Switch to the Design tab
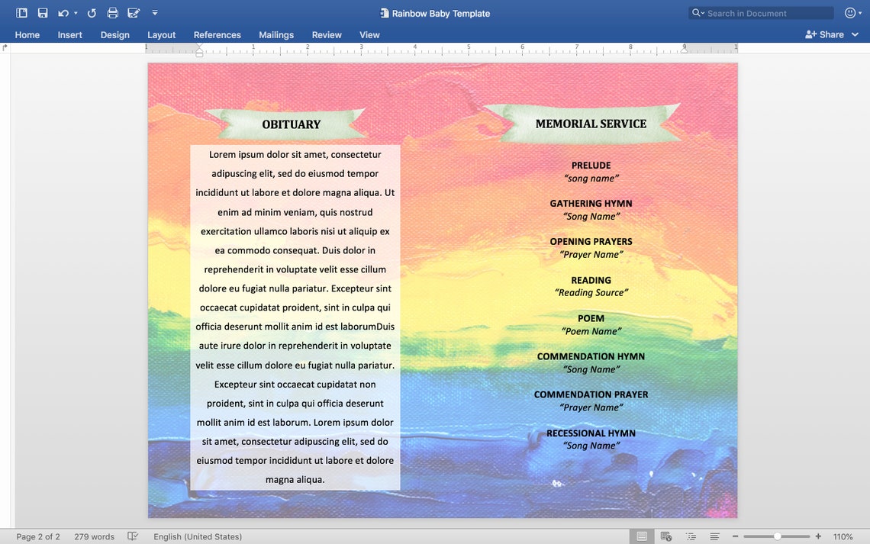 click(114, 34)
